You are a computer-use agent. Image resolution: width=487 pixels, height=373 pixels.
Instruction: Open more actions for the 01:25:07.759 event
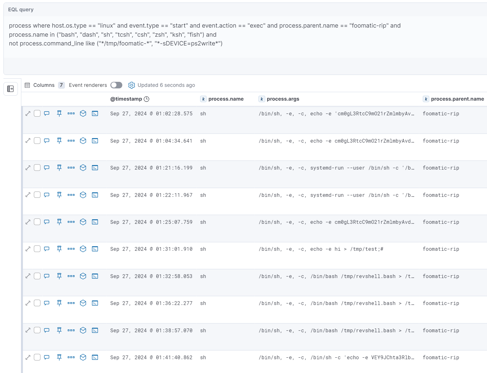pos(71,222)
